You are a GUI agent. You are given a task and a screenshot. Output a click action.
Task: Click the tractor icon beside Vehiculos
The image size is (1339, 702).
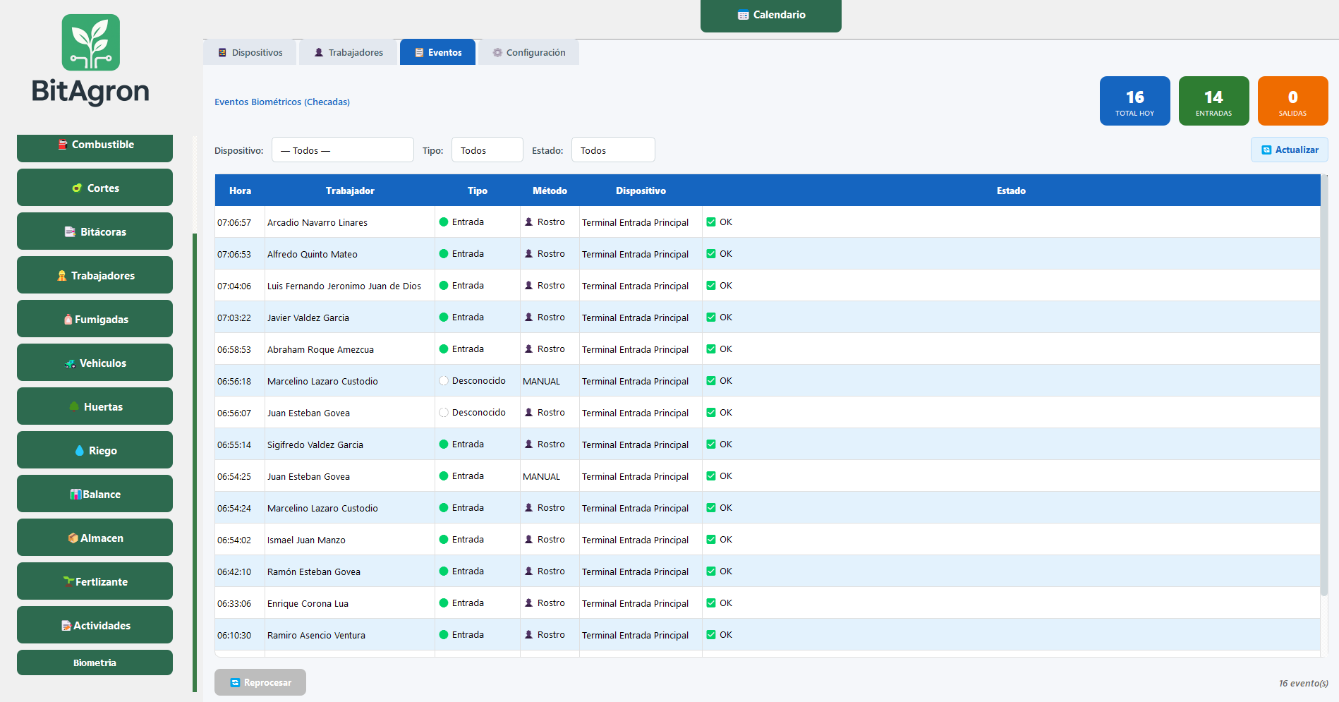(71, 363)
